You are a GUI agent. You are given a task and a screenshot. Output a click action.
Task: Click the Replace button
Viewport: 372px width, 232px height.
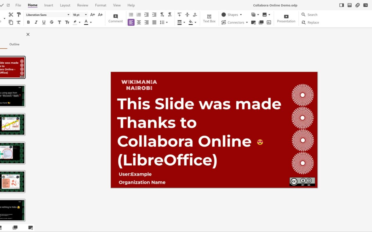pos(310,22)
